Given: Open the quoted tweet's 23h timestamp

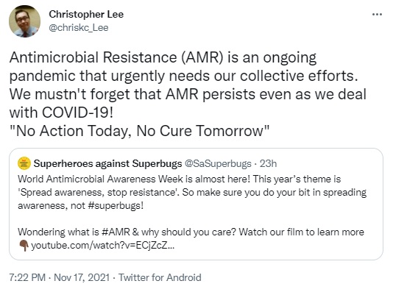Looking at the screenshot, I should (268, 163).
